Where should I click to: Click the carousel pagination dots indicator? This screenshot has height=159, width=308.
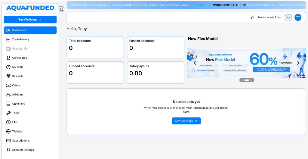click(247, 80)
